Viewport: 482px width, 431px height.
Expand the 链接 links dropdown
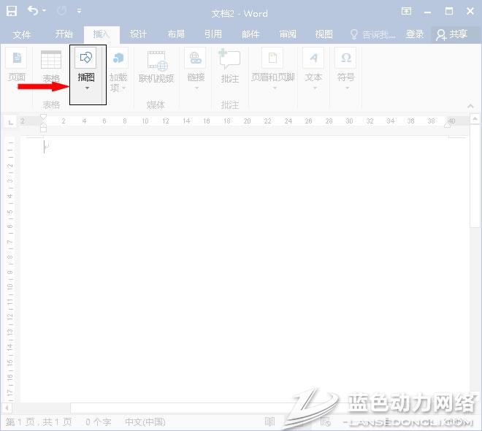pos(195,88)
